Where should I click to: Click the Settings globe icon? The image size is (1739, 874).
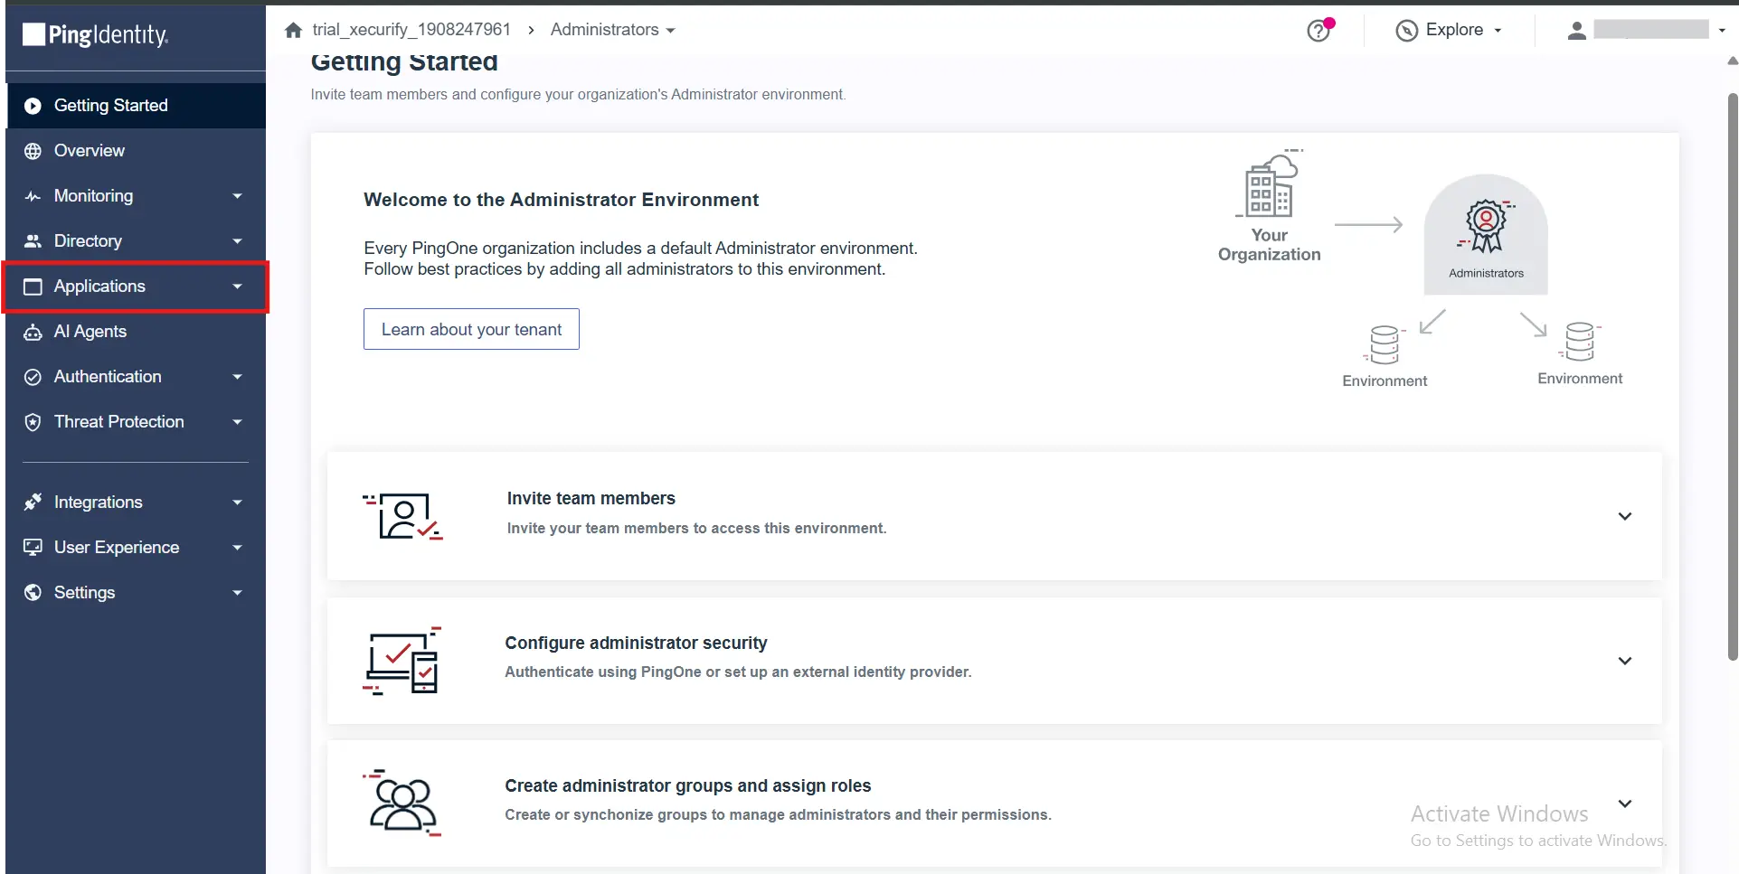pos(33,592)
